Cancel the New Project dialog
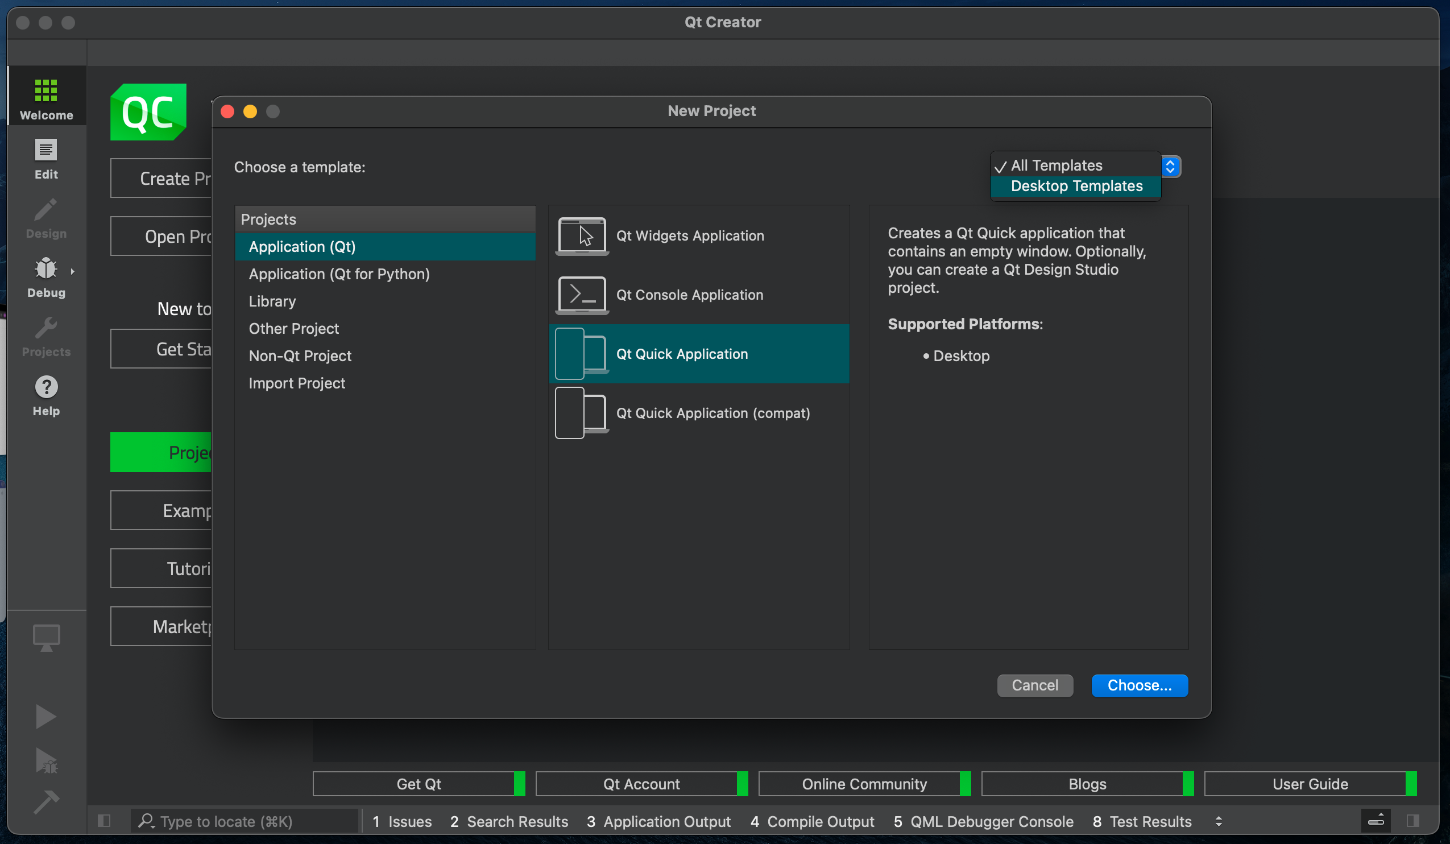 pos(1034,685)
